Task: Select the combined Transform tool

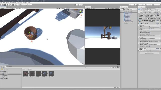Action: click(16, 5)
